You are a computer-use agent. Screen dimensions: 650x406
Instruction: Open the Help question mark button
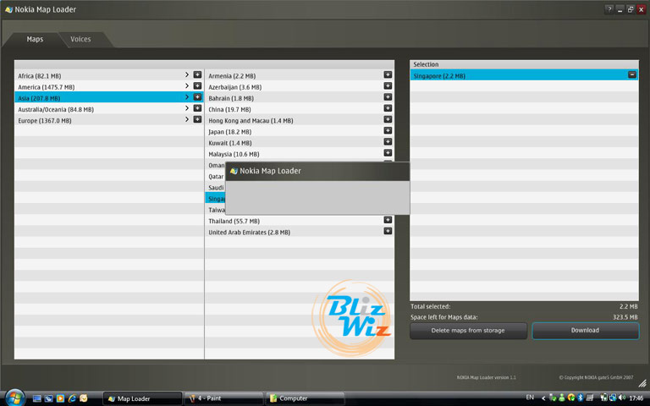click(x=609, y=9)
